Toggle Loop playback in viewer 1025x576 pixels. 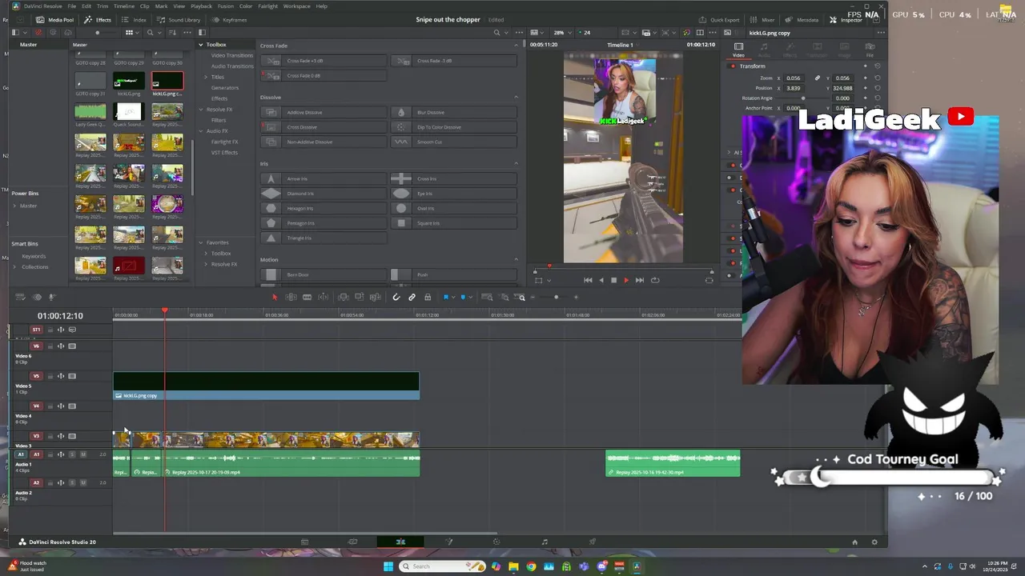(655, 280)
